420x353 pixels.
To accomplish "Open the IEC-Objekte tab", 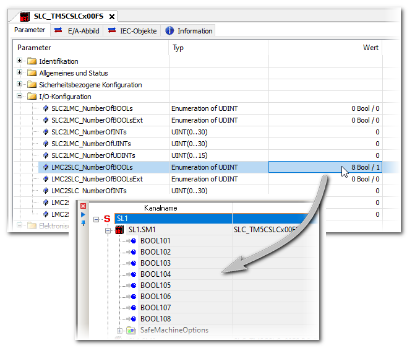I will coord(133,31).
